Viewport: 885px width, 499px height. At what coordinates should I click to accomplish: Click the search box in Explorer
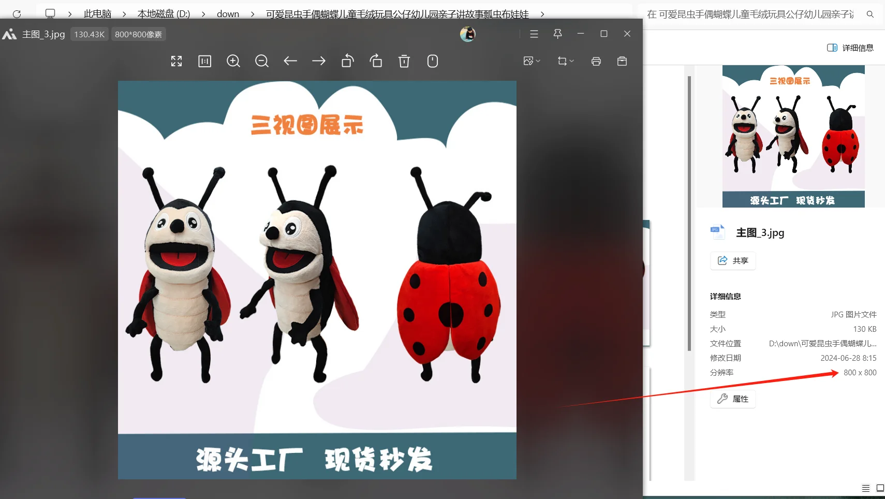coord(750,14)
